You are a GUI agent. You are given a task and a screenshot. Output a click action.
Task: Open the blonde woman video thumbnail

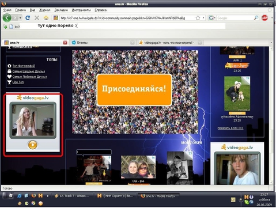(33, 120)
